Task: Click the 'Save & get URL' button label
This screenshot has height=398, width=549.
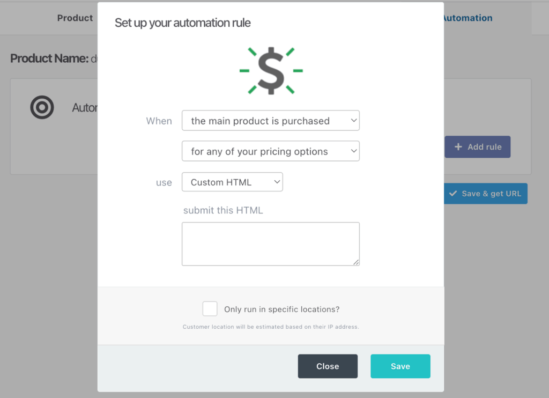Action: pos(491,194)
